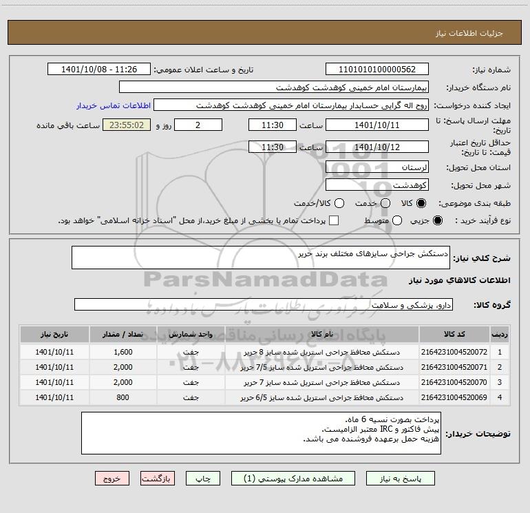This screenshot has height=513, width=530.
Task: Click product code 2164231004520071
Action: [x=454, y=367]
